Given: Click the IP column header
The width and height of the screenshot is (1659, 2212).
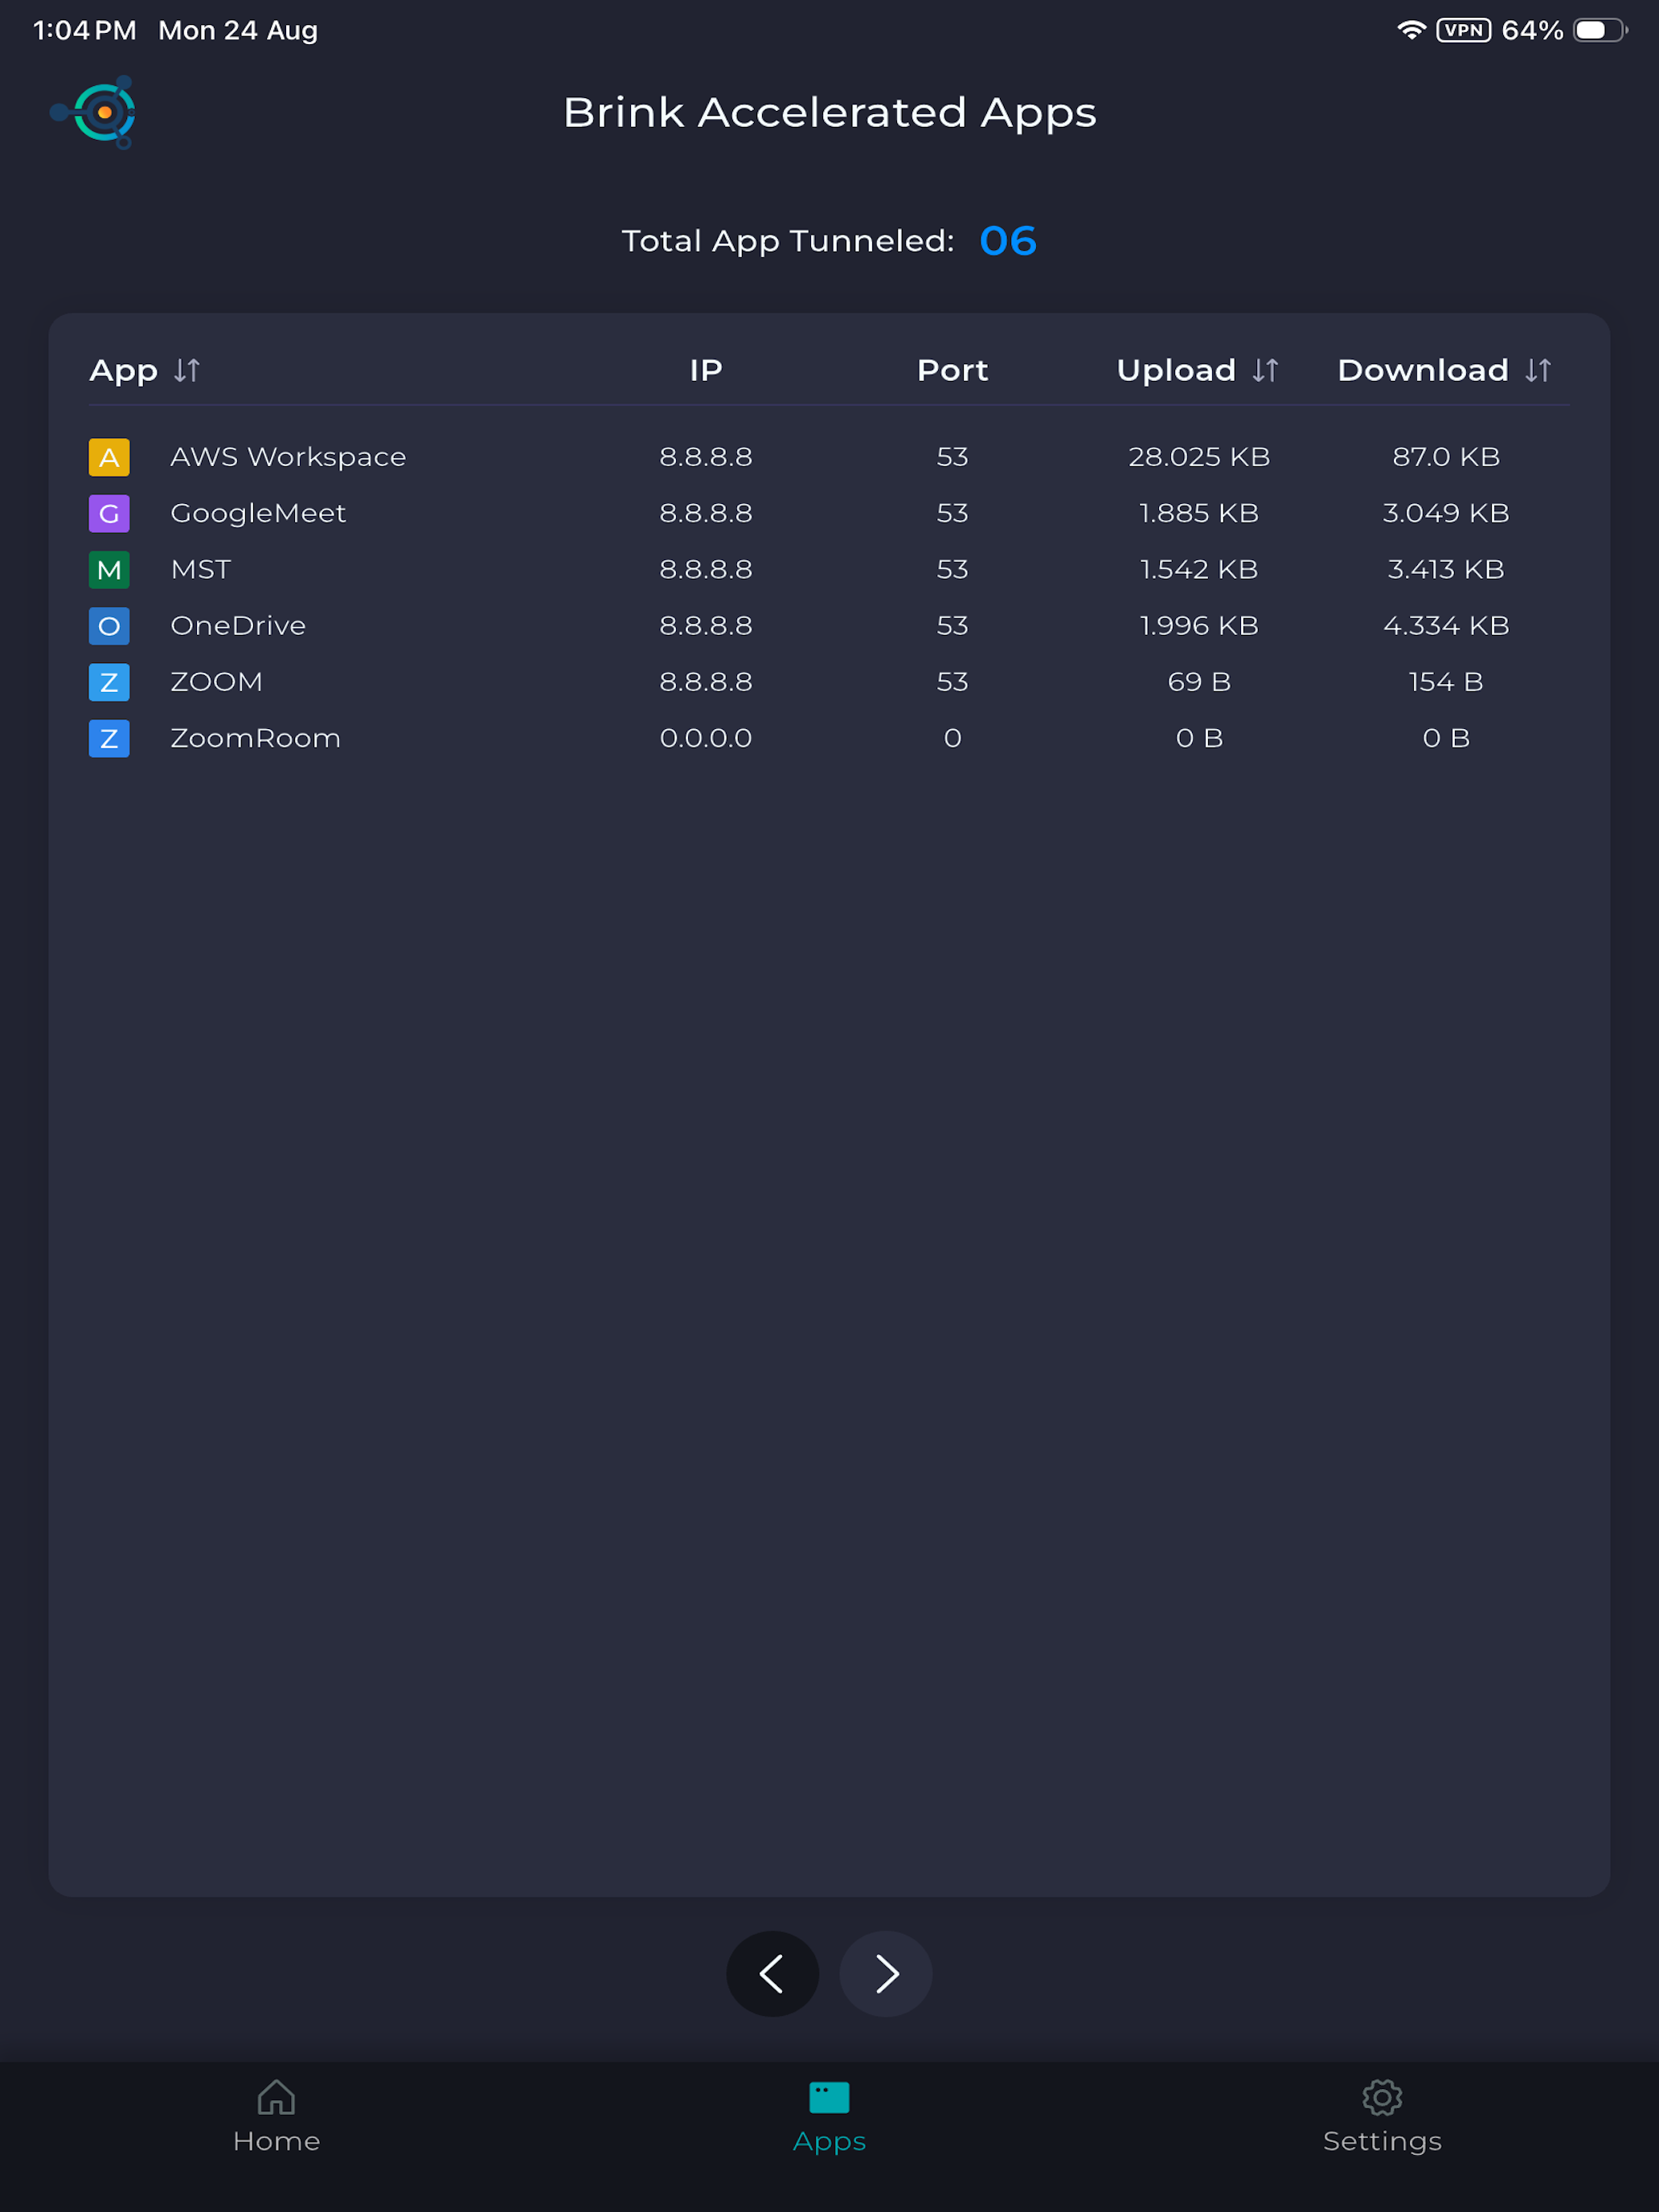Looking at the screenshot, I should [706, 371].
